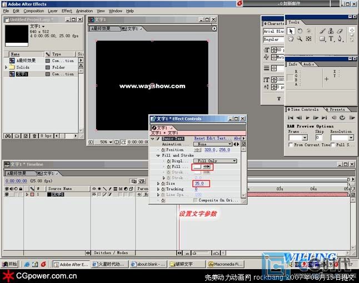Select the Clone Stamp tool
The image size is (359, 283).
tap(331, 31)
